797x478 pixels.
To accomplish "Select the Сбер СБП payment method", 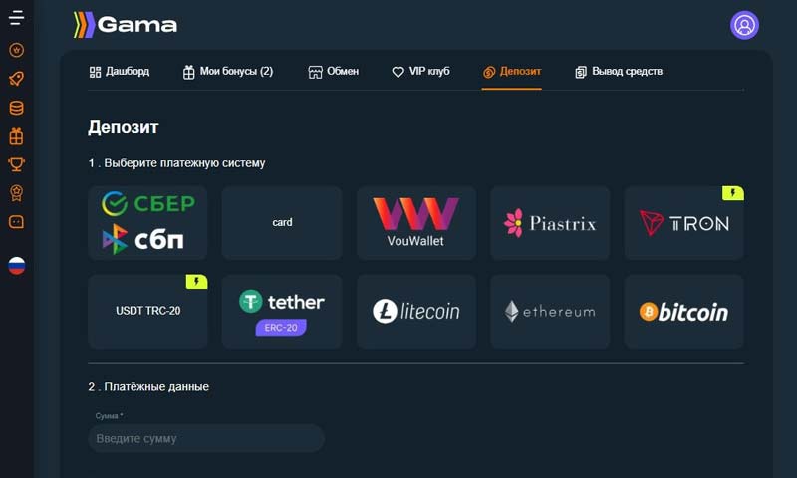I will point(147,222).
